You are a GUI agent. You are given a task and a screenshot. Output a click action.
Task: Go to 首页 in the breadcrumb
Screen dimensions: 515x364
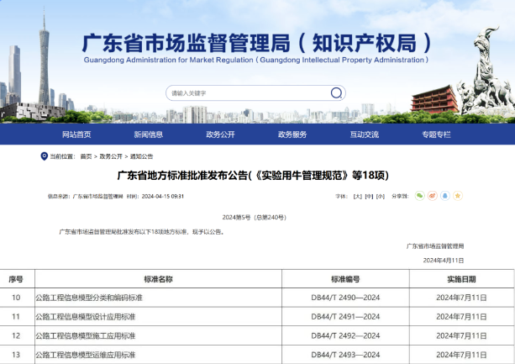(x=86, y=156)
